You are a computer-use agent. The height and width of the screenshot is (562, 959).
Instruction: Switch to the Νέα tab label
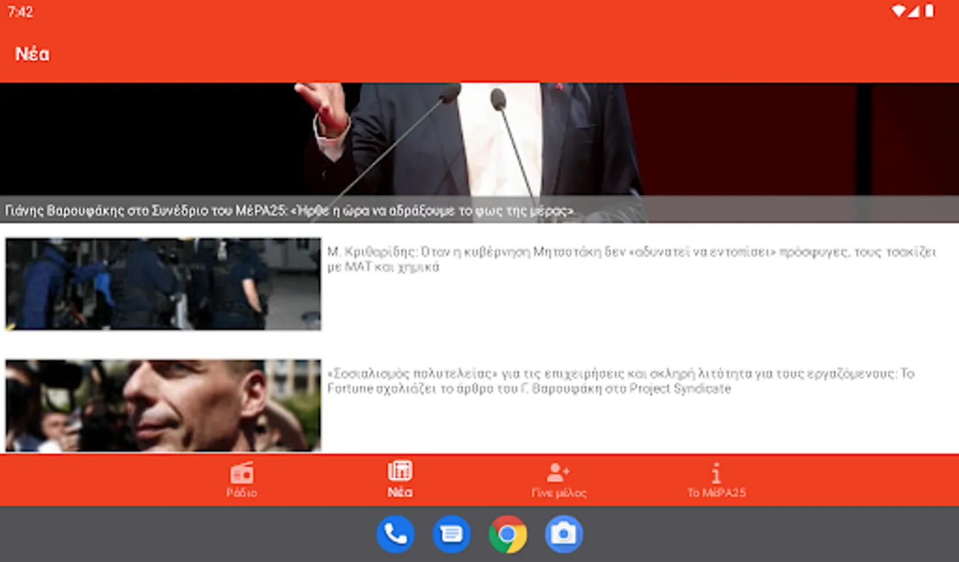coord(400,492)
